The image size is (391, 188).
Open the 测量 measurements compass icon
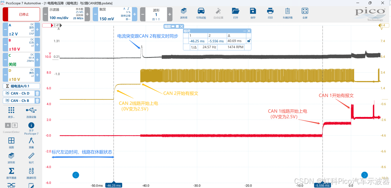point(31,143)
